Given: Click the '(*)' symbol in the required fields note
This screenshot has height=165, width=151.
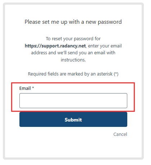Looking at the screenshot, I should pyautogui.click(x=116, y=74).
